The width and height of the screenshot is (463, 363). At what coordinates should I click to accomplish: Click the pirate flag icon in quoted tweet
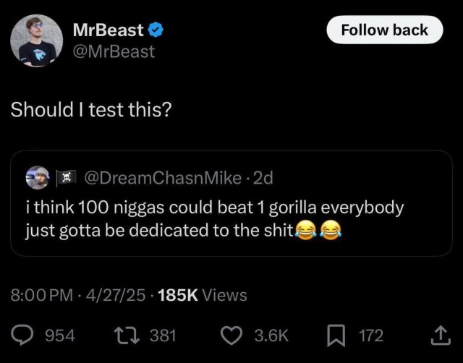click(66, 177)
